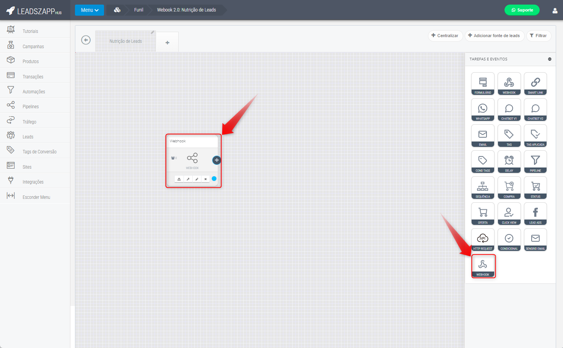563x348 pixels.
Task: Open the user account menu icon
Action: [555, 11]
